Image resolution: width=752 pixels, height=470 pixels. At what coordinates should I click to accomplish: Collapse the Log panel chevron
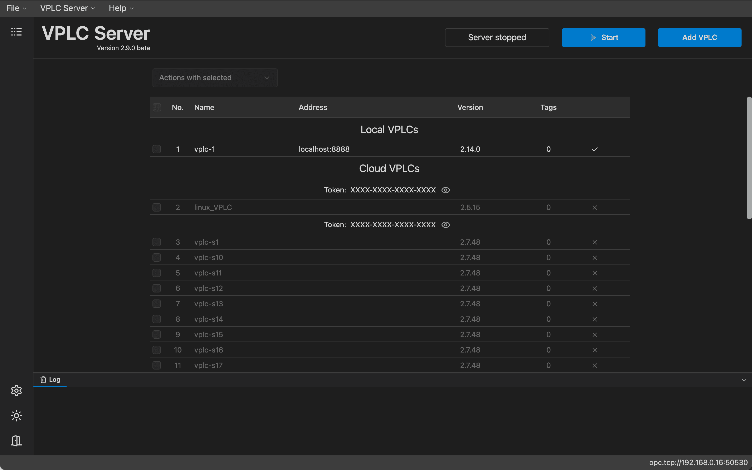(x=744, y=380)
